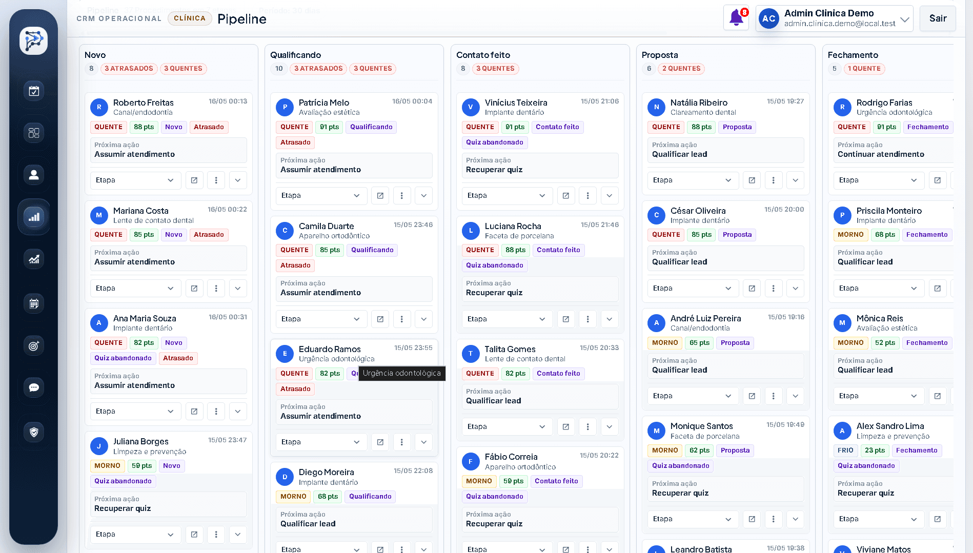Expand Mariana Costa card details chevron
The image size is (973, 553).
tap(238, 289)
